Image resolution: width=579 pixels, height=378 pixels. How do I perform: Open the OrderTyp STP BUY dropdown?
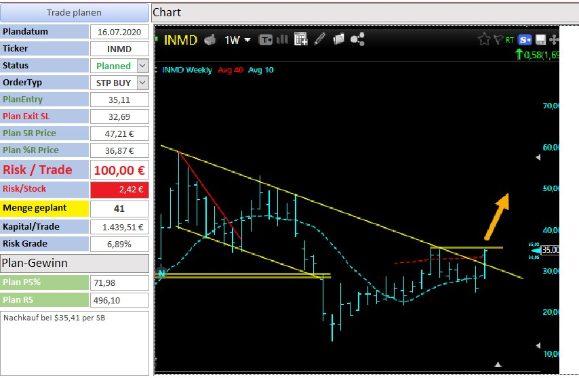click(142, 83)
